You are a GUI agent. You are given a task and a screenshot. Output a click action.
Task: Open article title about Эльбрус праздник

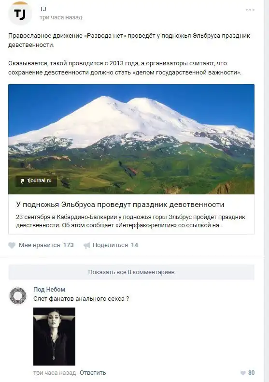pyautogui.click(x=120, y=205)
